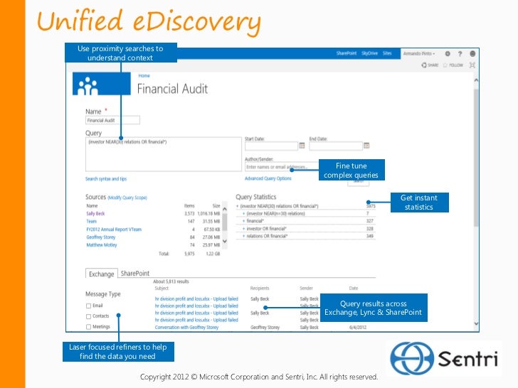
Task: Click the Financial Audit page title
Action: [x=172, y=89]
